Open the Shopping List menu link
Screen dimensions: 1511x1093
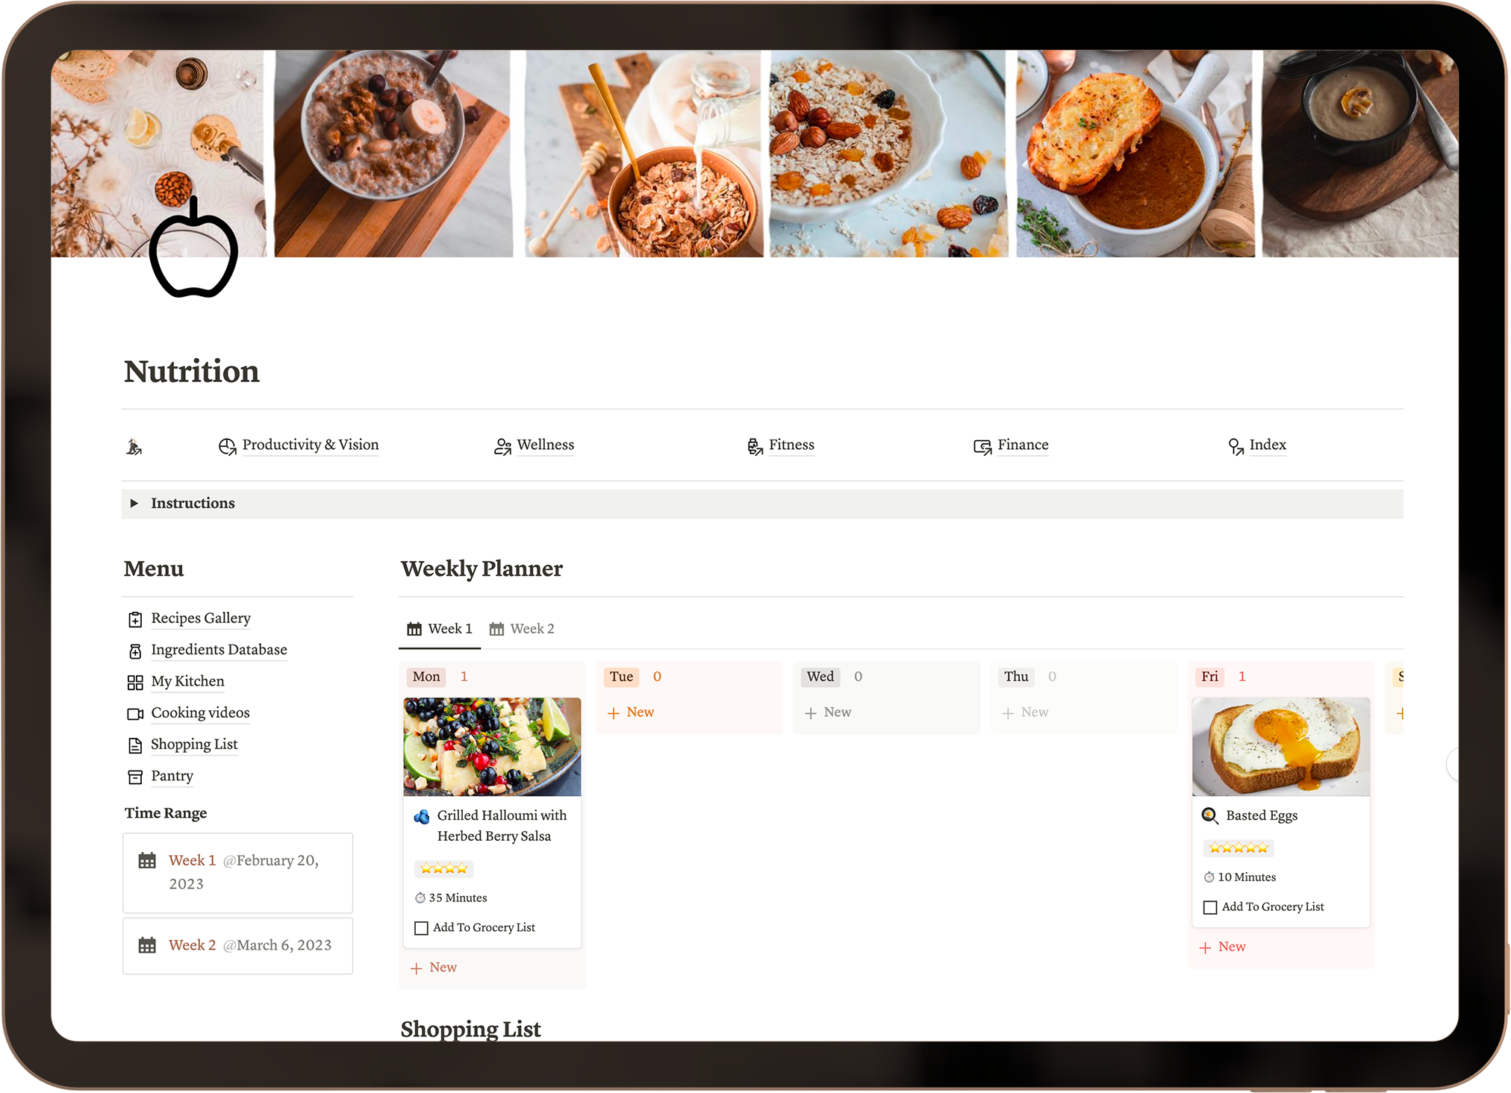tap(194, 745)
